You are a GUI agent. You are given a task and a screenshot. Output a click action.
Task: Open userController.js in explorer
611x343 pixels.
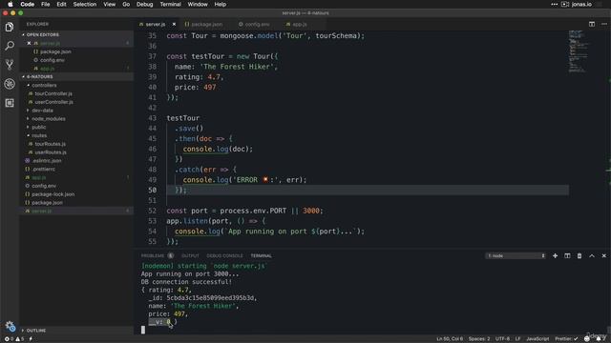pos(53,102)
